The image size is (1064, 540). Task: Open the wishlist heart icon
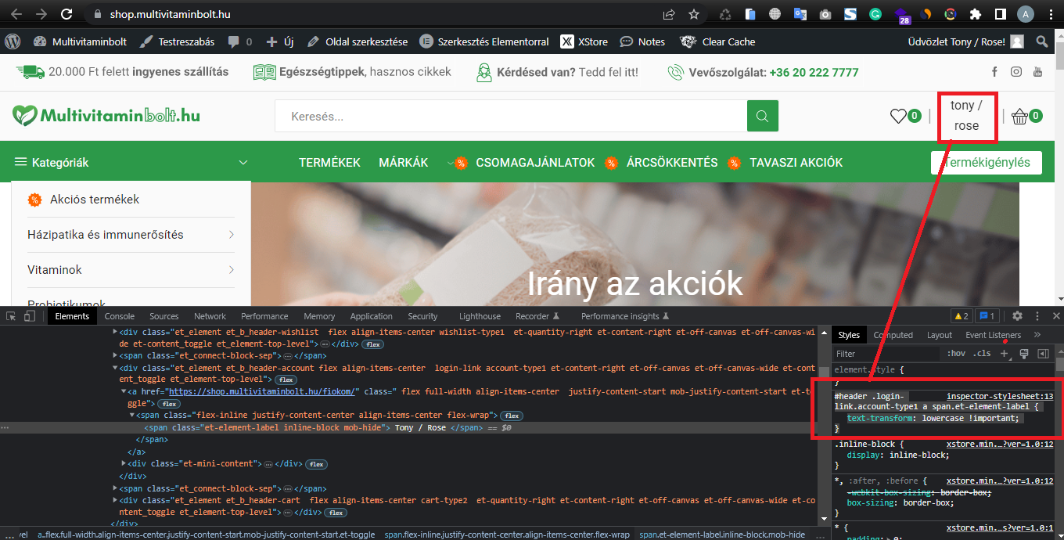point(898,117)
